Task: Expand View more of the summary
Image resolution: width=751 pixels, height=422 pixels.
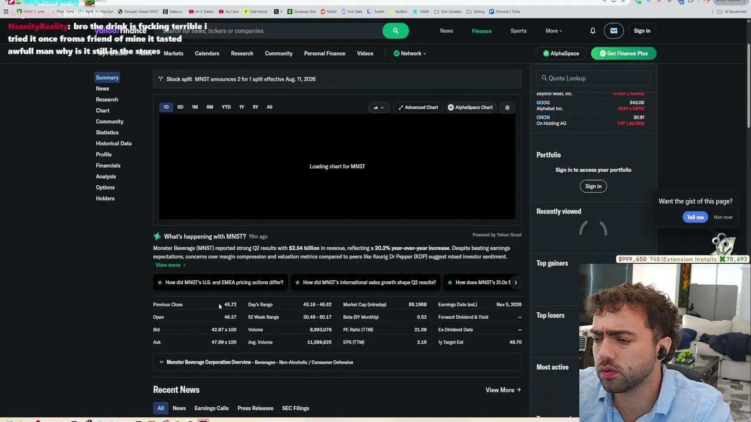Action: coord(170,265)
